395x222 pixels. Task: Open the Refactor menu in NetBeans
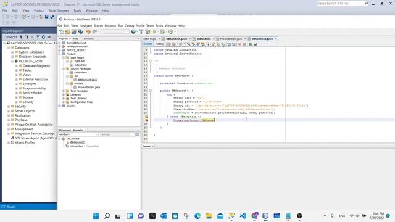click(x=110, y=26)
